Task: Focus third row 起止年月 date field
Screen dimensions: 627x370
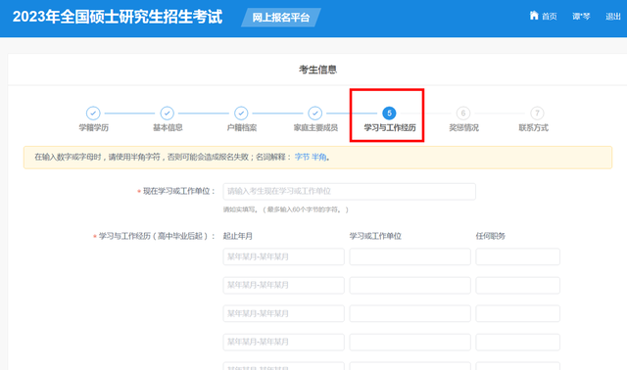Action: (283, 313)
